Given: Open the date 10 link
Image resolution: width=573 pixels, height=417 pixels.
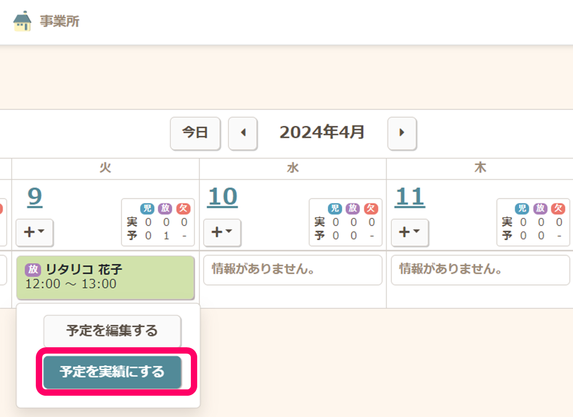Looking at the screenshot, I should click(222, 197).
